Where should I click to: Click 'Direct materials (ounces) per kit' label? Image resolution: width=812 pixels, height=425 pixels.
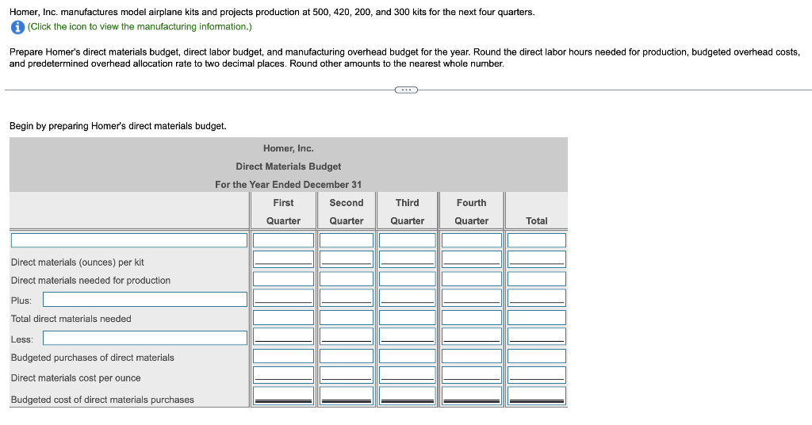78,262
